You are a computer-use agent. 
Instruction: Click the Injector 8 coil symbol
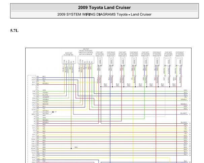[x=179, y=61]
